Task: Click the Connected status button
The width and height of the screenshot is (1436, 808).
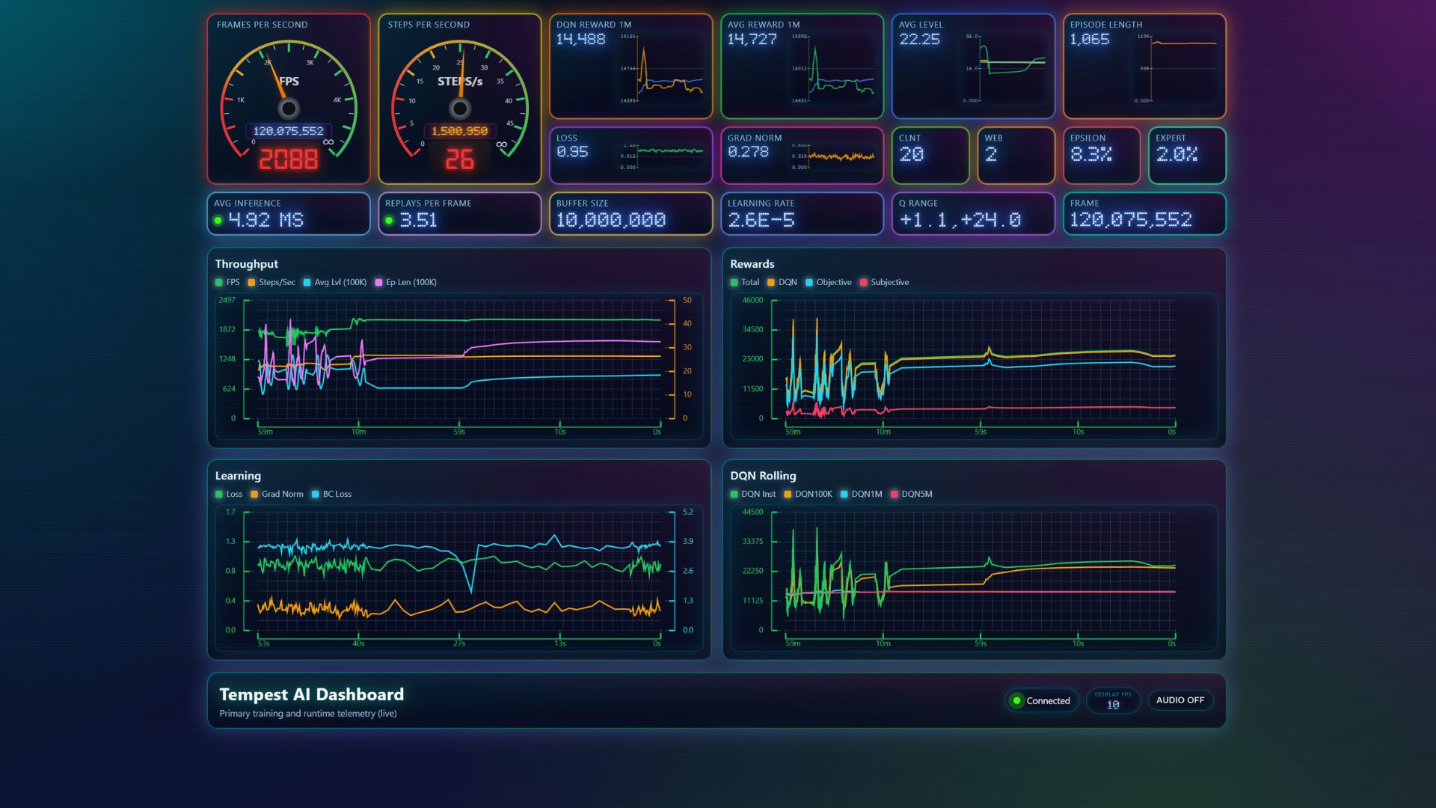Action: click(1041, 700)
